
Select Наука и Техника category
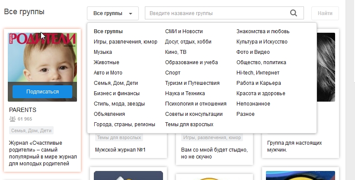(185, 93)
